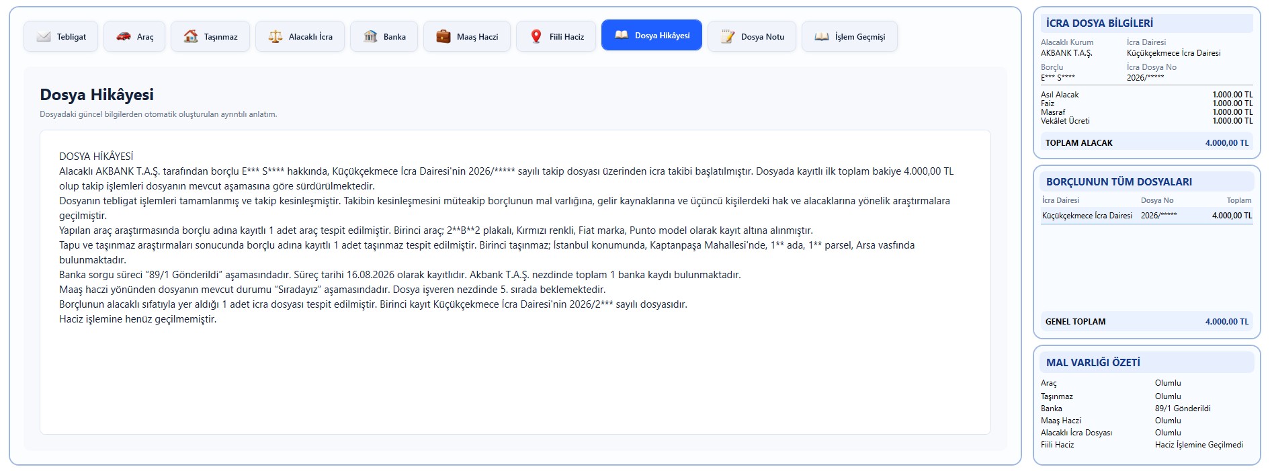Click the Faiz amount row
Image resolution: width=1272 pixels, height=471 pixels.
1146,103
